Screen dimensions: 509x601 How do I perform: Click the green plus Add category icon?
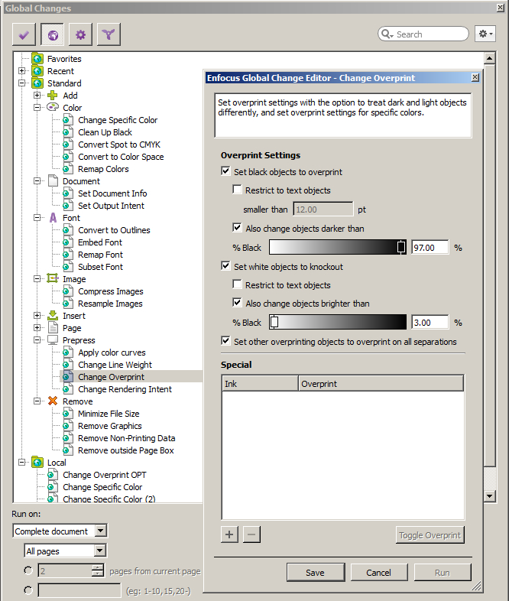coord(53,96)
